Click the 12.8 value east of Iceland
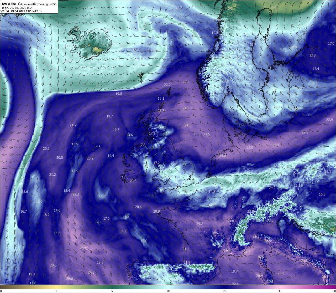 136,50
